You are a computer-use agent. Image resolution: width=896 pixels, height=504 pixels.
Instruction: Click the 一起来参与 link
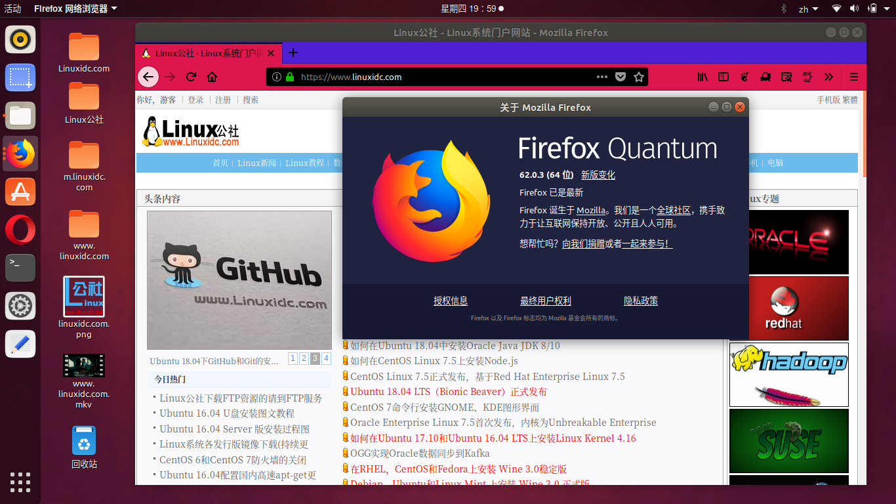tap(647, 244)
